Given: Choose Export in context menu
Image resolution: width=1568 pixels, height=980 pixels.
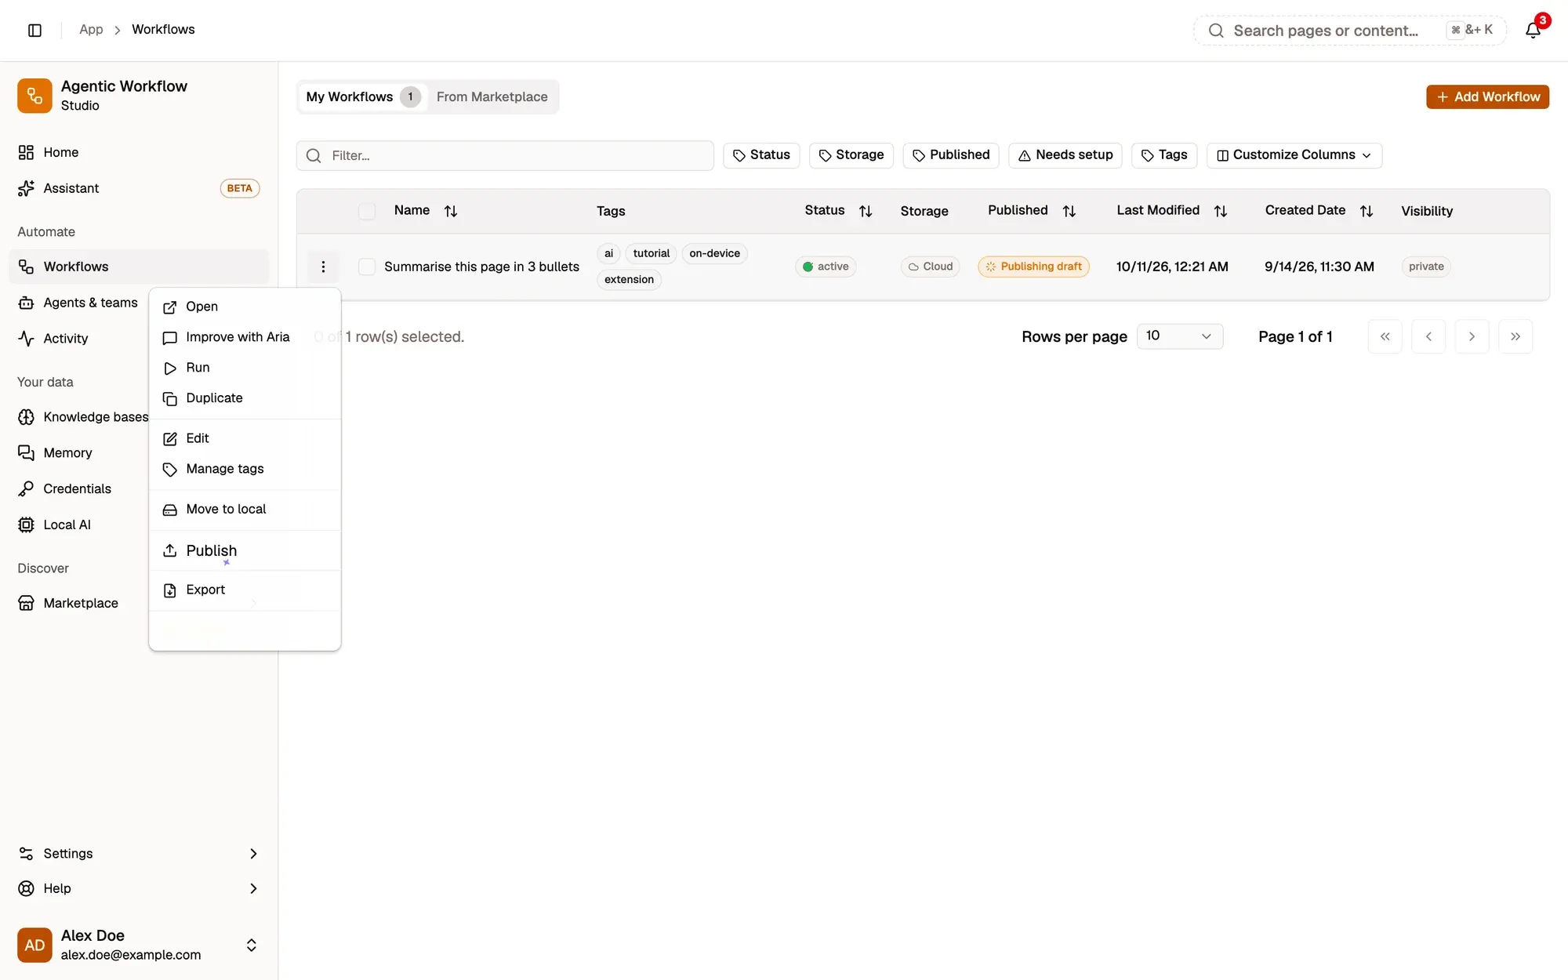Looking at the screenshot, I should click(x=245, y=590).
